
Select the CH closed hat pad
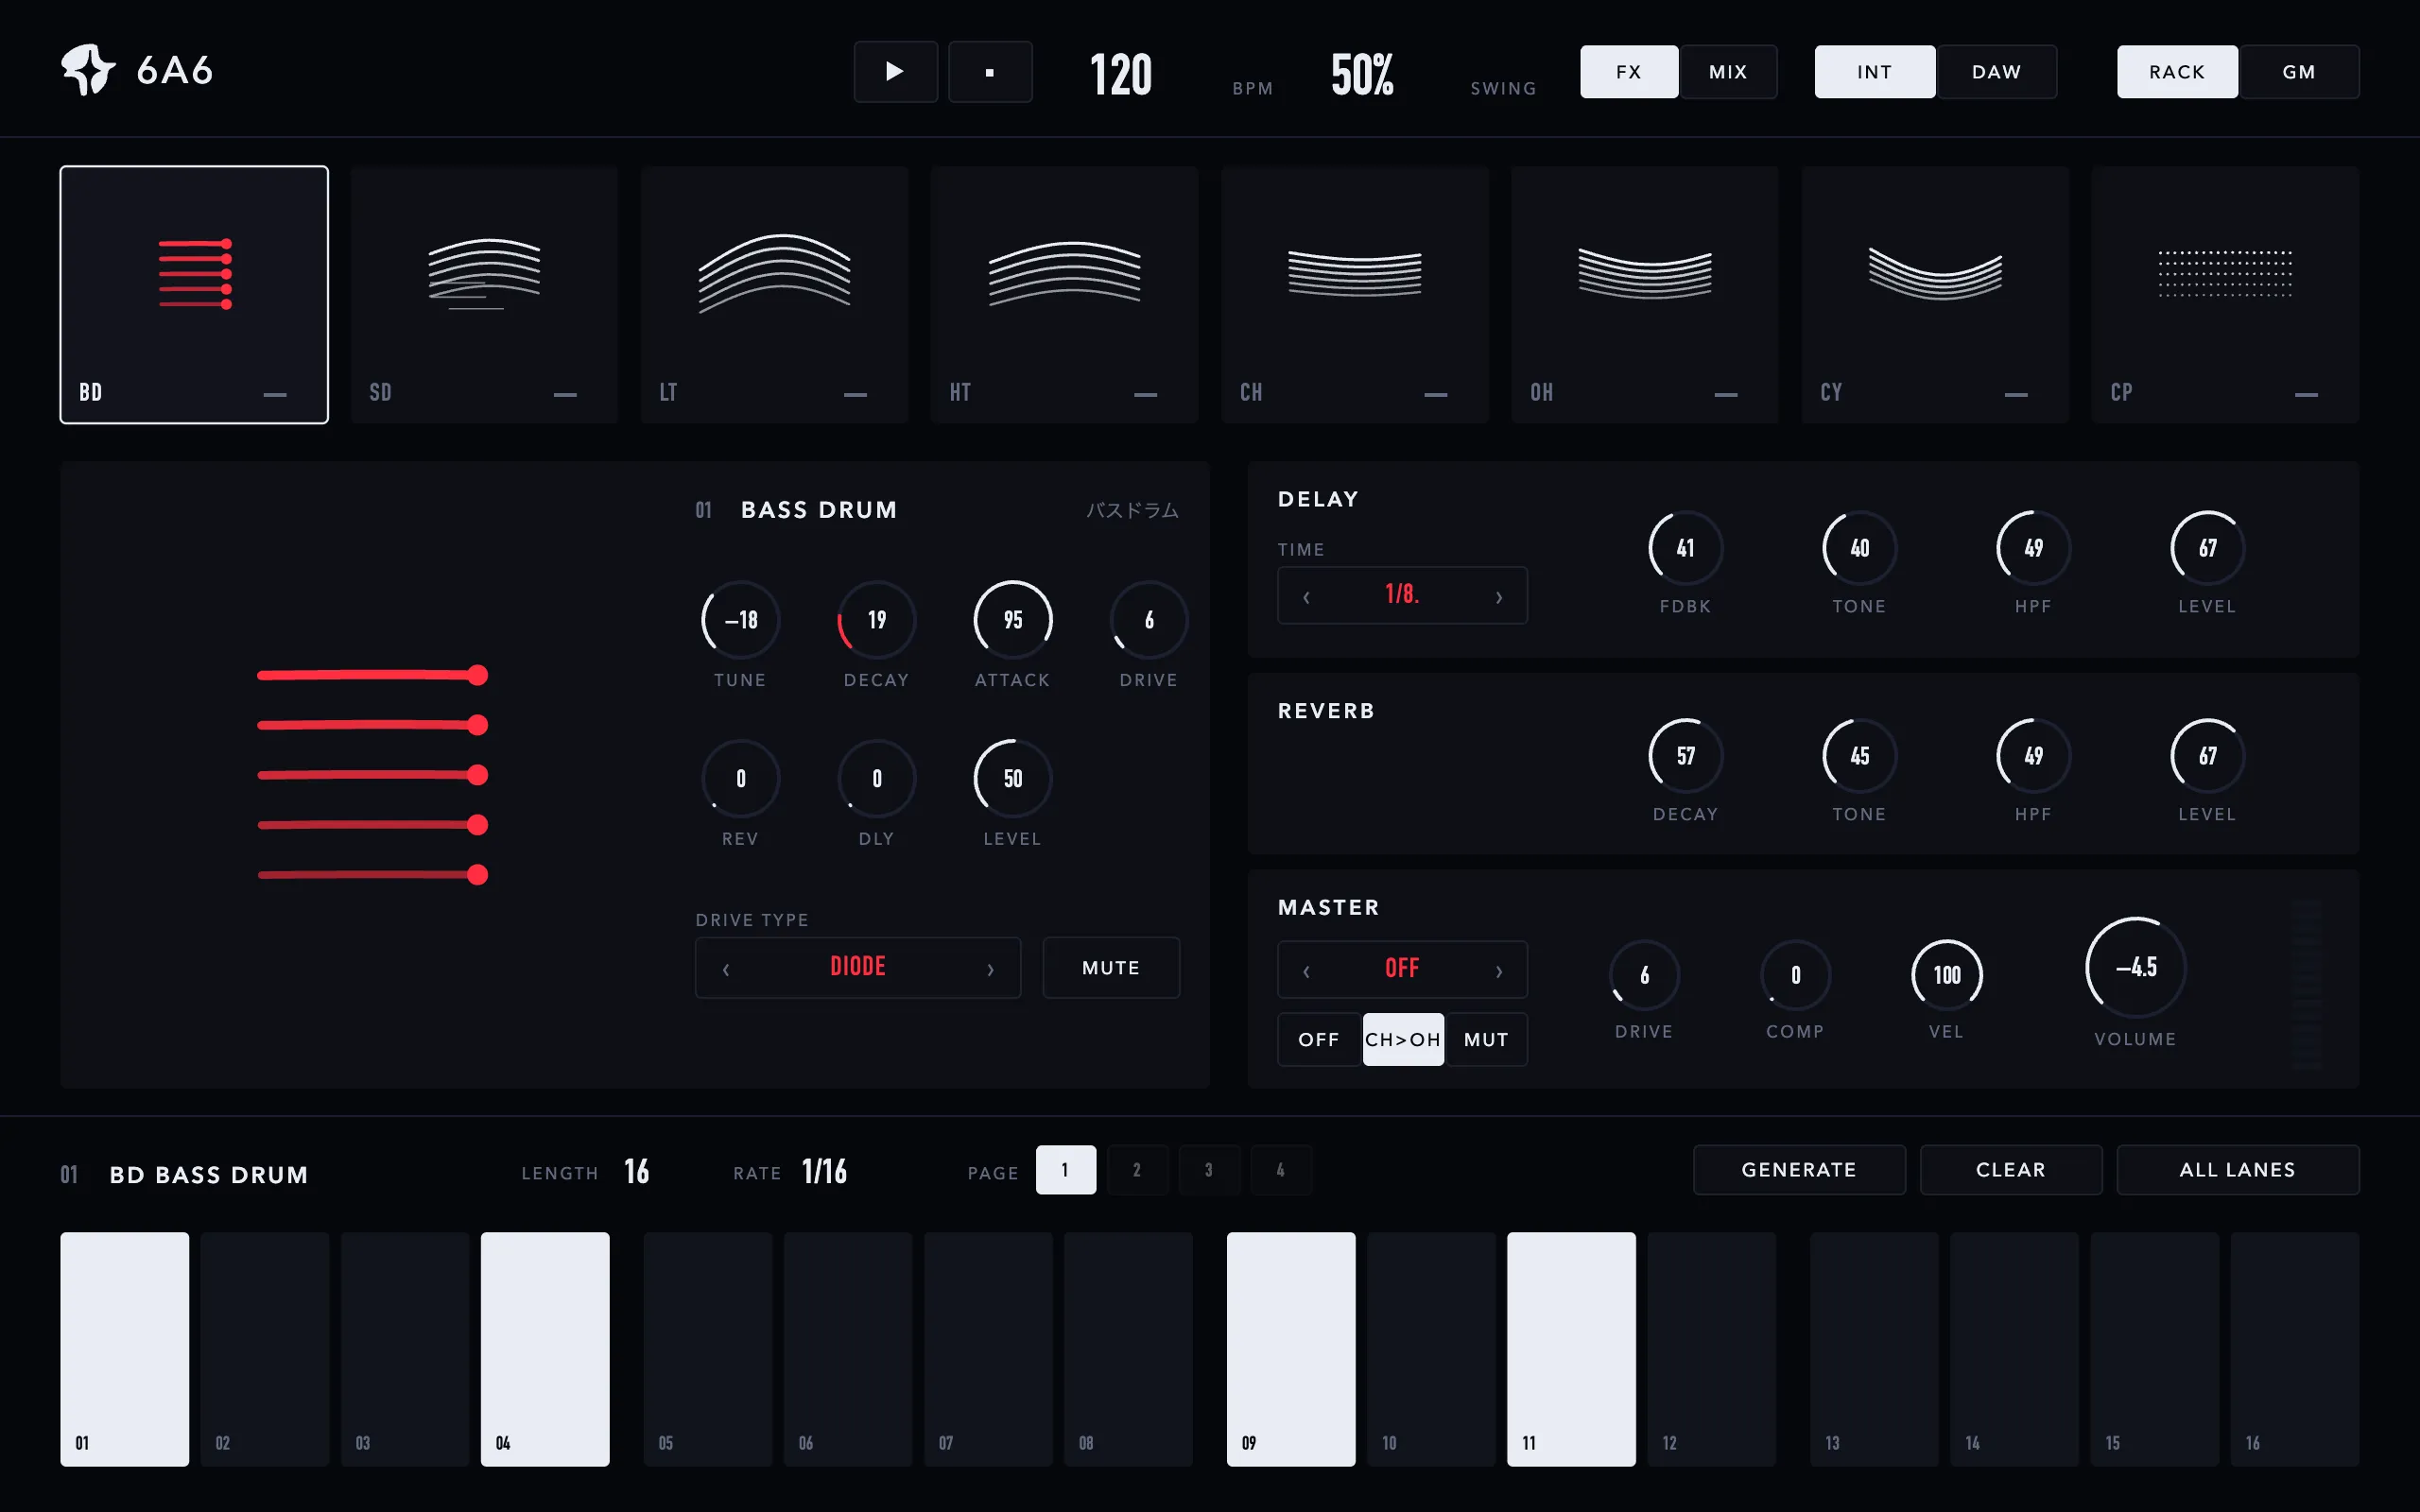[1355, 295]
